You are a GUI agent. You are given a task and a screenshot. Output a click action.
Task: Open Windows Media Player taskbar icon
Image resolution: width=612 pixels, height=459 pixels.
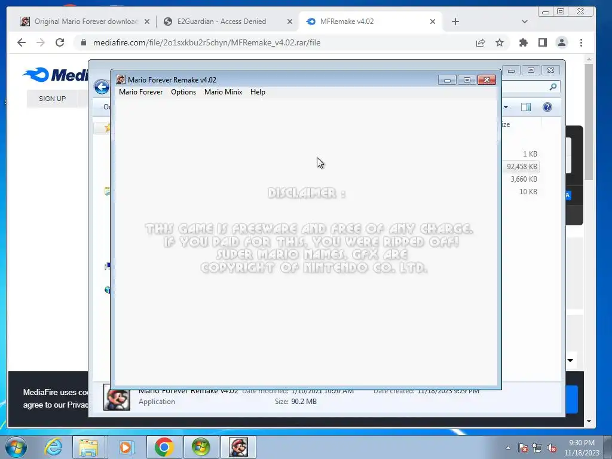(126, 447)
